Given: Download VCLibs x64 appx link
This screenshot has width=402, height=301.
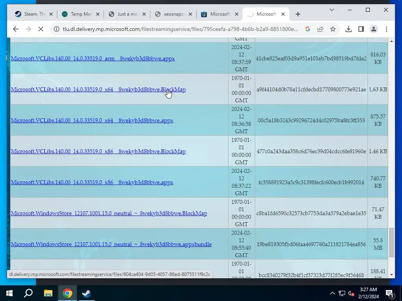Looking at the screenshot, I should (92, 121).
